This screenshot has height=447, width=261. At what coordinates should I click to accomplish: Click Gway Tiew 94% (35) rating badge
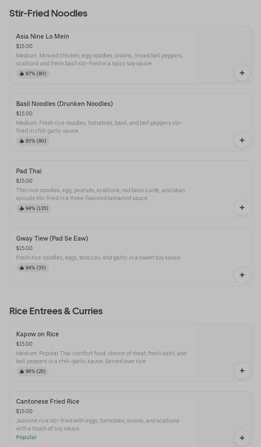tap(33, 268)
